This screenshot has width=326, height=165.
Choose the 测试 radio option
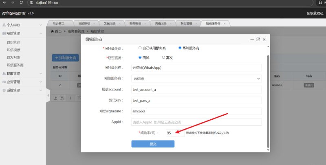(x=140, y=57)
